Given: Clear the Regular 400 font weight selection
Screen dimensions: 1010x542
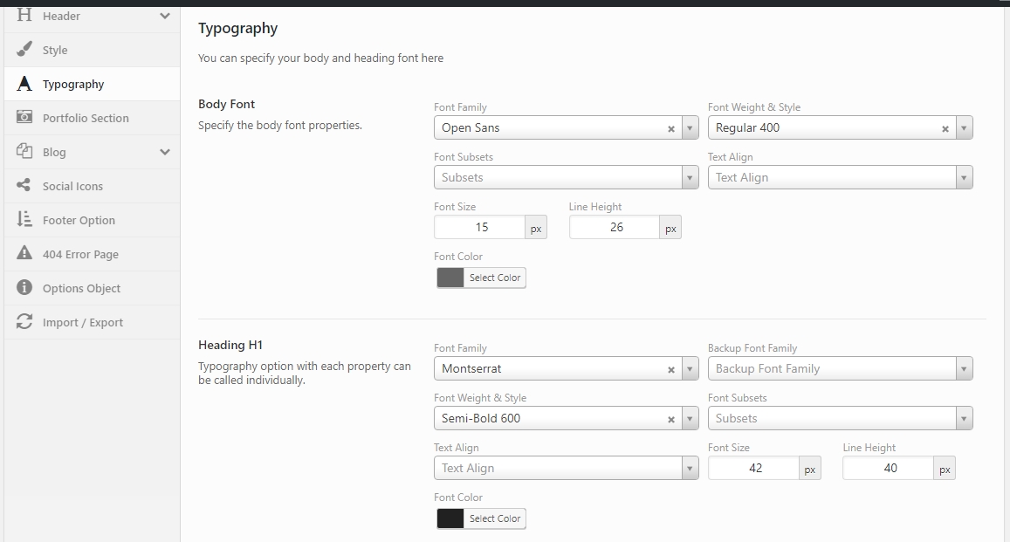Looking at the screenshot, I should (x=945, y=129).
